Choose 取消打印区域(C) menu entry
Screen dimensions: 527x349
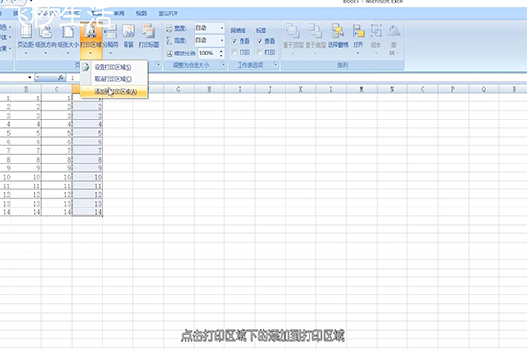(114, 79)
